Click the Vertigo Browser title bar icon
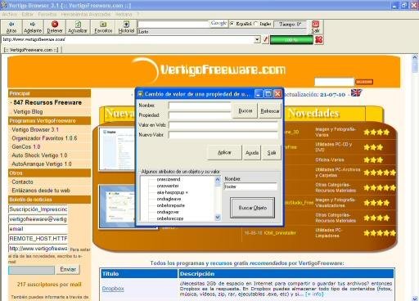This screenshot has height=301, width=419. pyautogui.click(x=4, y=5)
